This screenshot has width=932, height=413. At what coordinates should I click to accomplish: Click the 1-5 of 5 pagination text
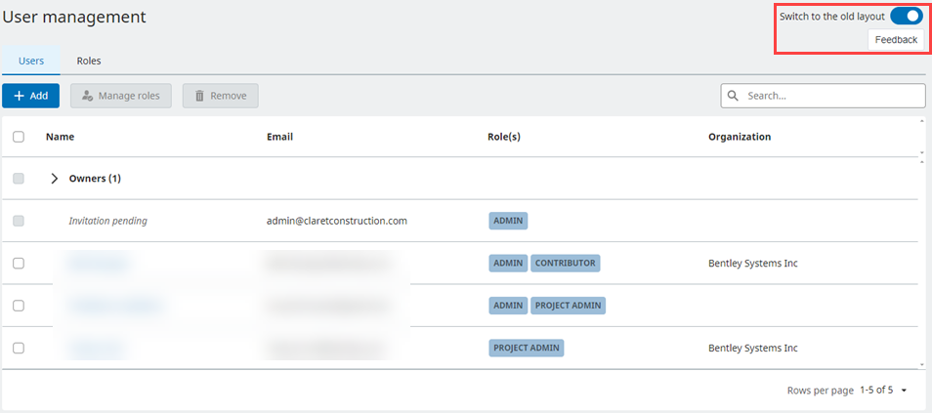[876, 391]
